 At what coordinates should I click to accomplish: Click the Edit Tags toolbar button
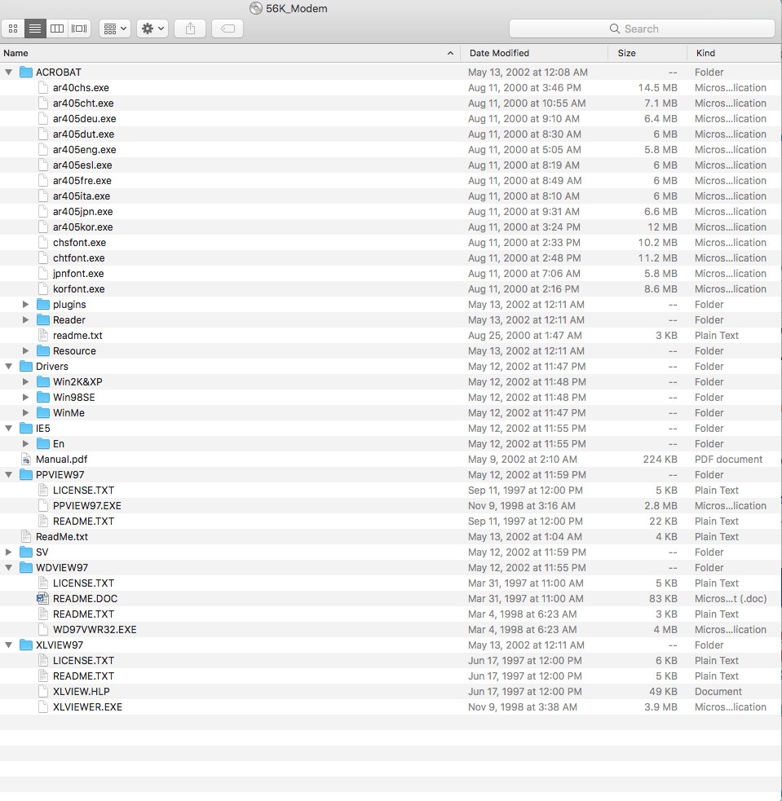pos(228,29)
